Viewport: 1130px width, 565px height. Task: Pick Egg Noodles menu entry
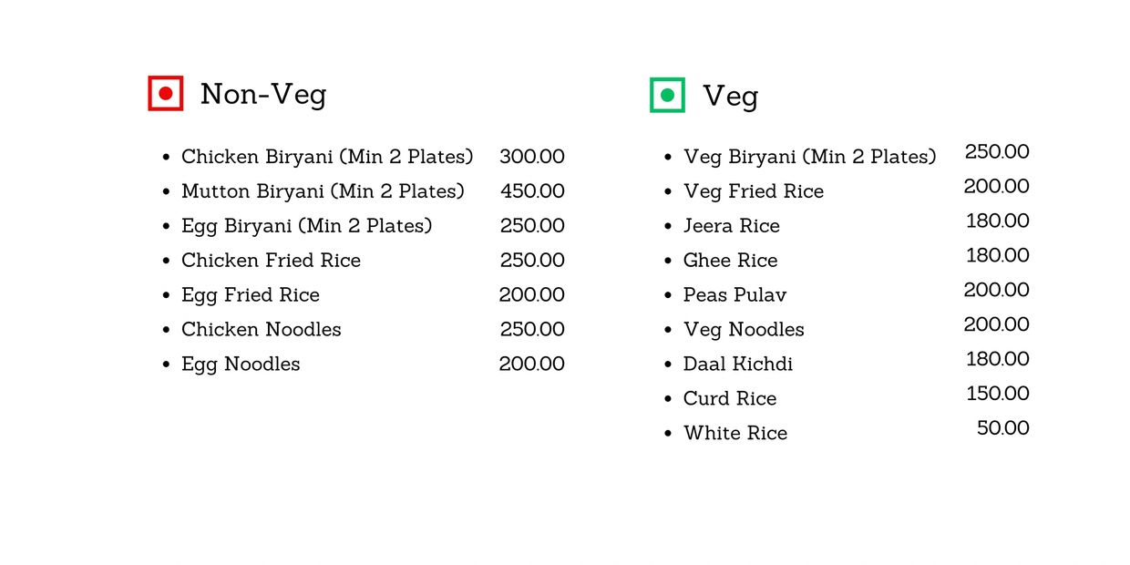(241, 365)
